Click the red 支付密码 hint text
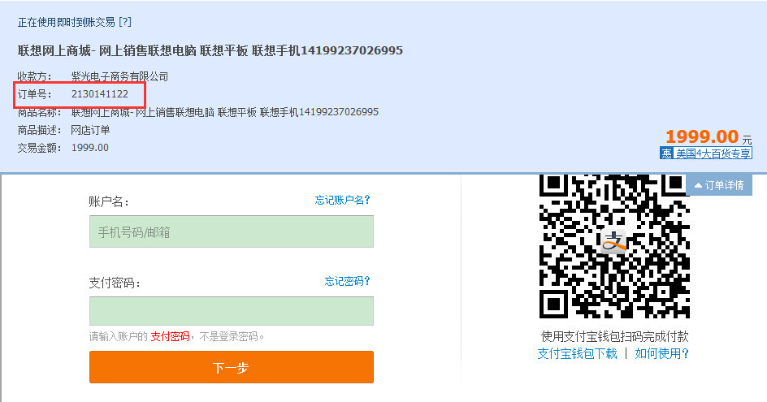 pos(170,336)
